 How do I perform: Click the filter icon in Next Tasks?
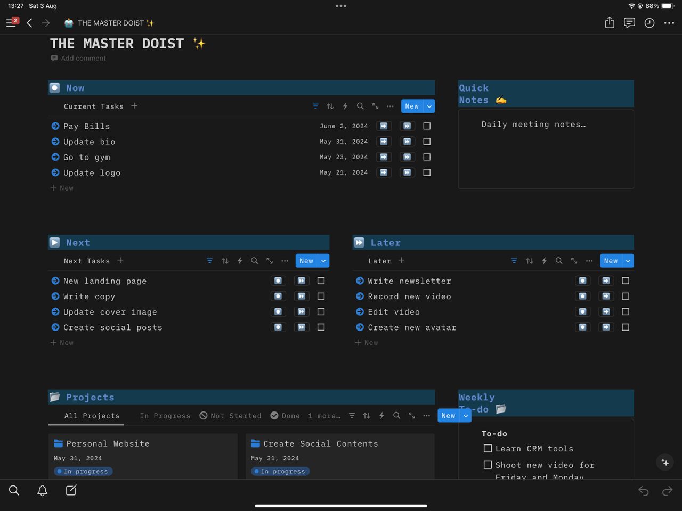pos(209,261)
